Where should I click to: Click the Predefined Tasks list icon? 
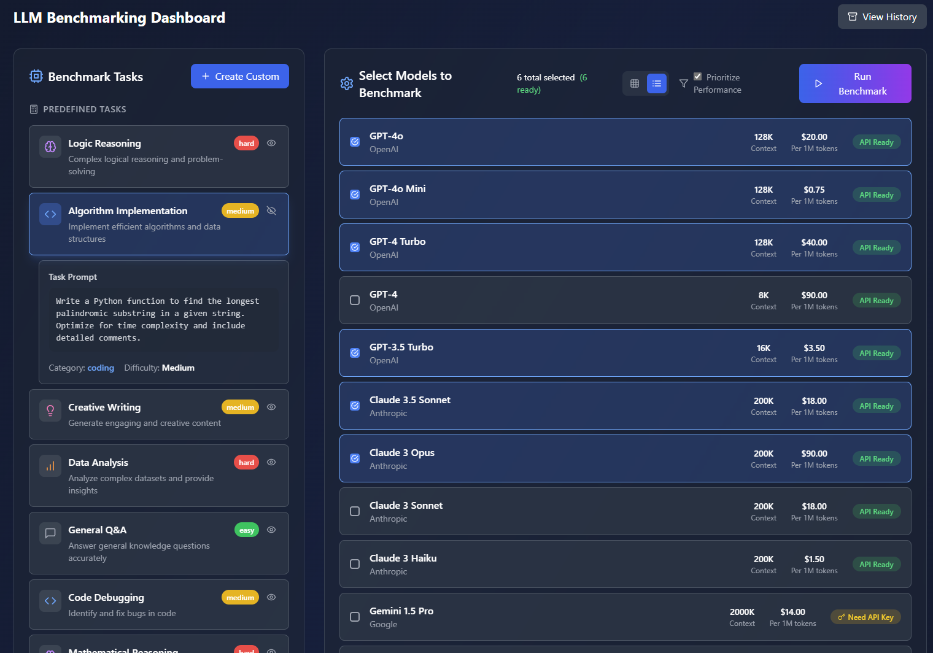[34, 109]
